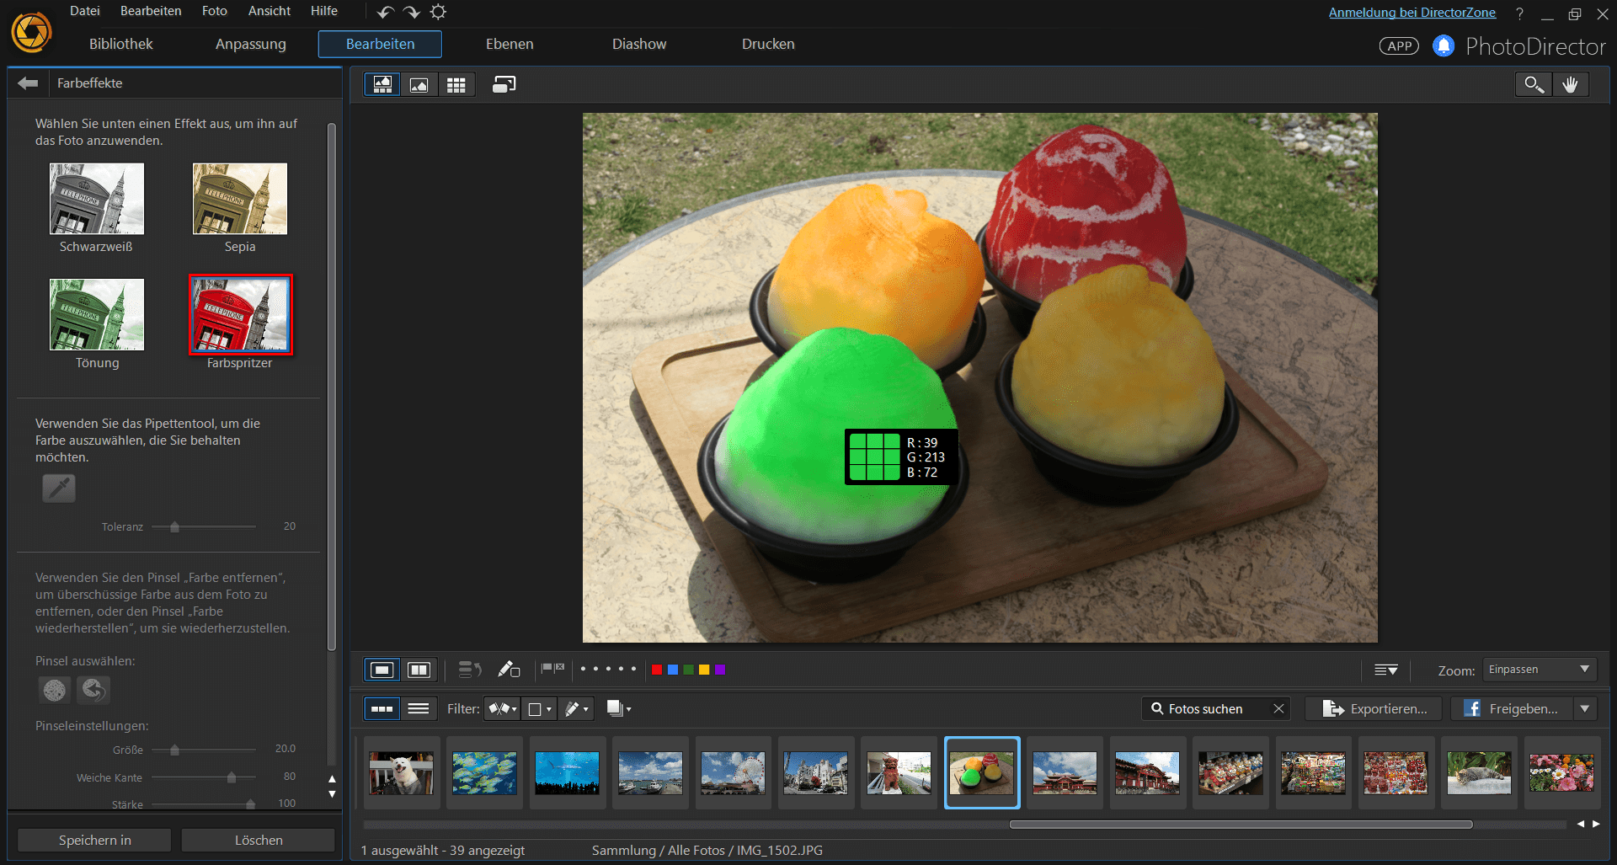Show side-by-side compare view
This screenshot has width=1617, height=865.
pos(419,670)
